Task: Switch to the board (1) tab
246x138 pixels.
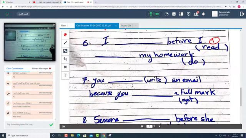Action: [126, 26]
